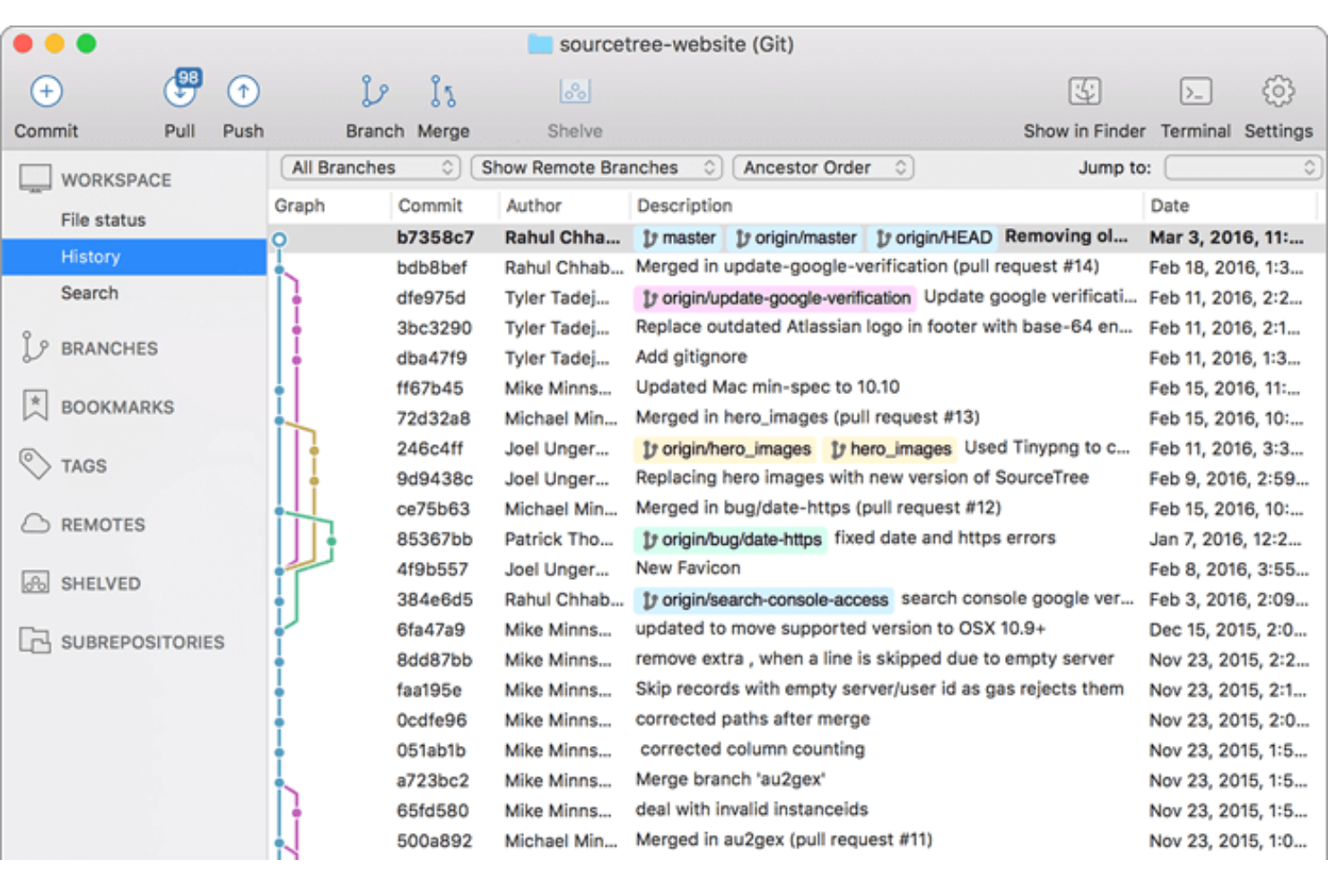Click the Bookmarks icon in the sidebar
This screenshot has width=1328, height=886.
[x=34, y=406]
